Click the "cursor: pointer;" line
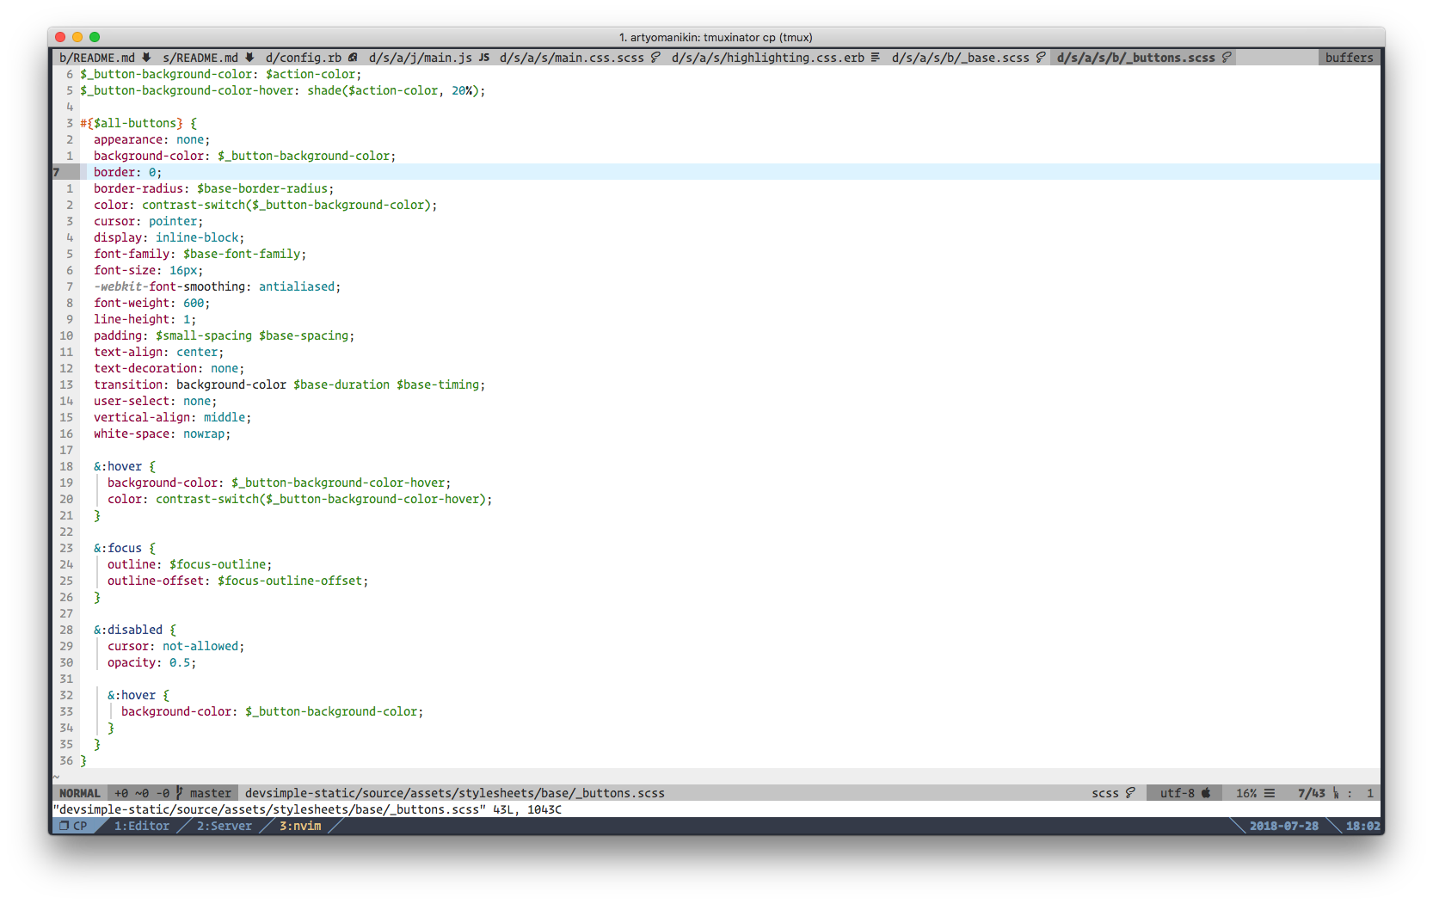1433x904 pixels. (148, 221)
